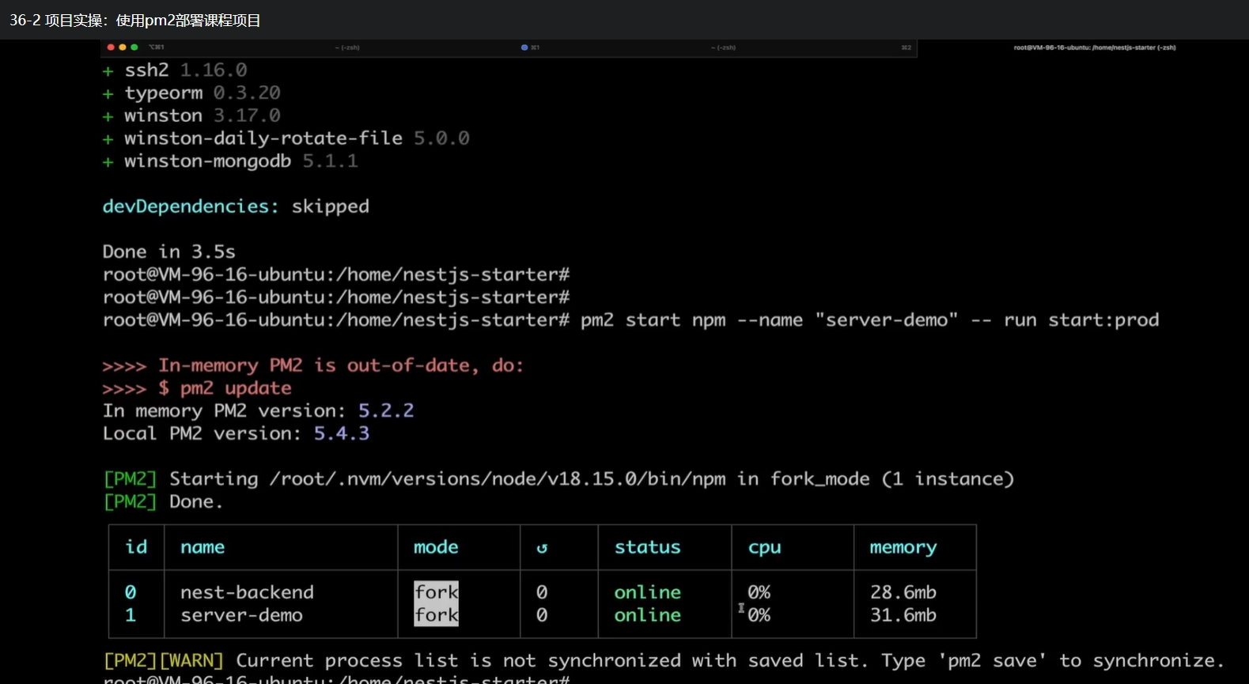Click the yellow minimize traffic light
The image size is (1249, 684).
coord(123,47)
